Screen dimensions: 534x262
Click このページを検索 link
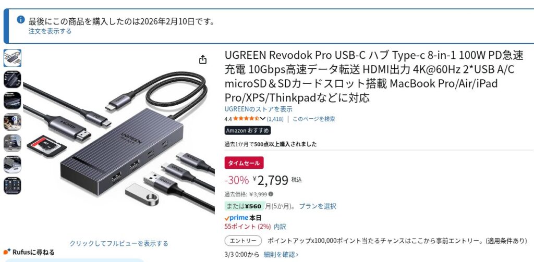click(313, 119)
